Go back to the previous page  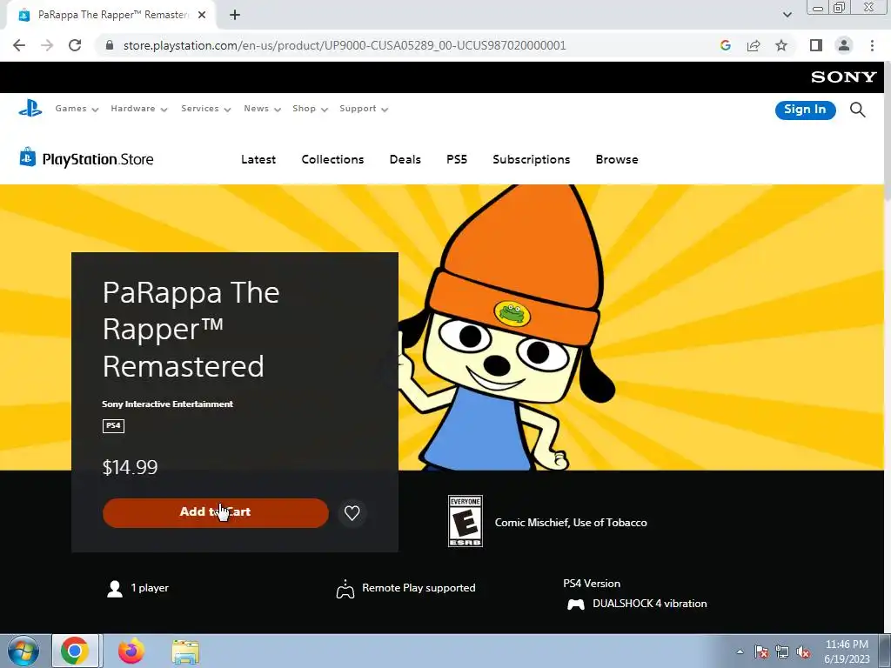pos(19,45)
